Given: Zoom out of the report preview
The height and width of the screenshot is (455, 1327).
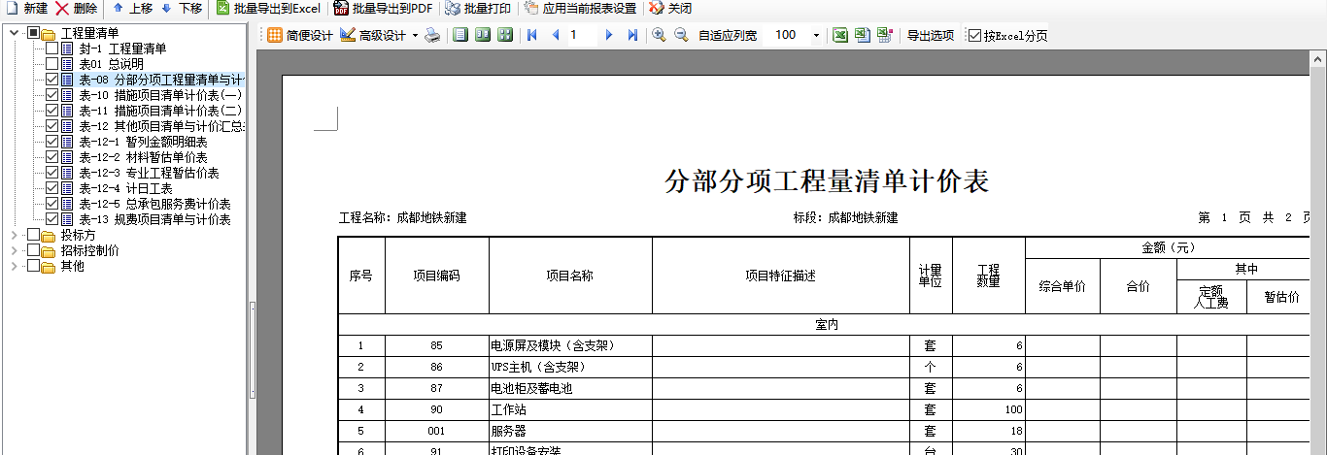Looking at the screenshot, I should click(x=681, y=35).
